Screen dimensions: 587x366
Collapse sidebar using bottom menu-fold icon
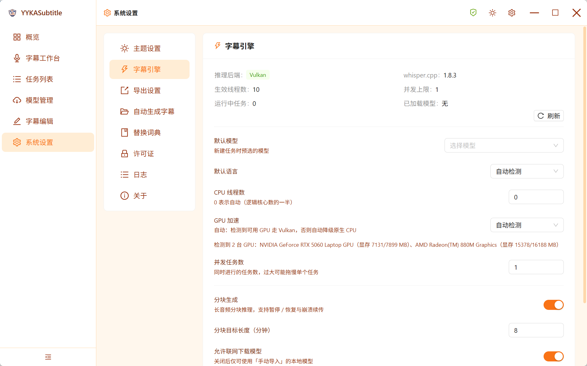point(48,357)
